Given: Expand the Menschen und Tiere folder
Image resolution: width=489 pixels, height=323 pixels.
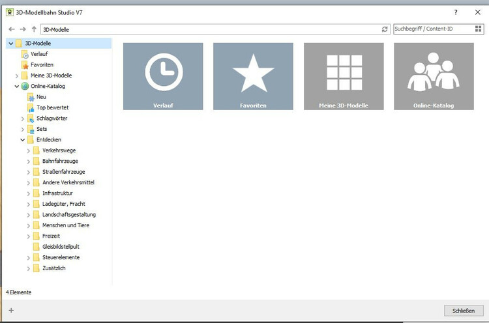Looking at the screenshot, I should [29, 225].
